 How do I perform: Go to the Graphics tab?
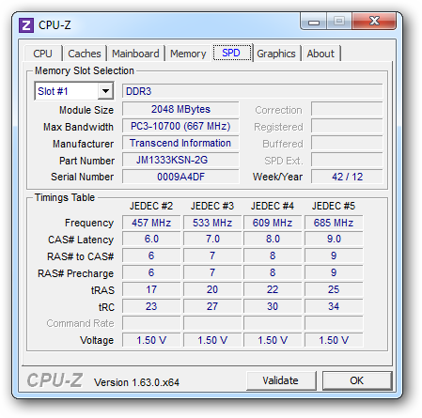(276, 54)
